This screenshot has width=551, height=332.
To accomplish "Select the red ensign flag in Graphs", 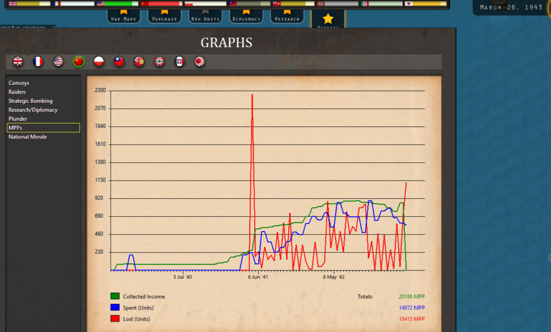I will (x=139, y=61).
